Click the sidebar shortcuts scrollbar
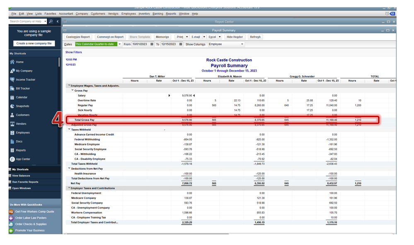 pos(59,62)
